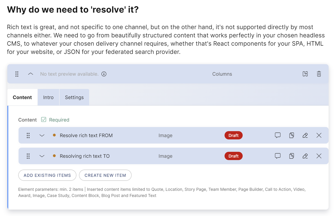Viewport: 335px width, 216px height.
Task: Edit the Resolving rich text TO item
Action: pos(305,156)
